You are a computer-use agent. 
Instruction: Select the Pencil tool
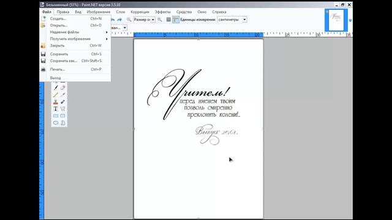pyautogui.click(x=56, y=95)
